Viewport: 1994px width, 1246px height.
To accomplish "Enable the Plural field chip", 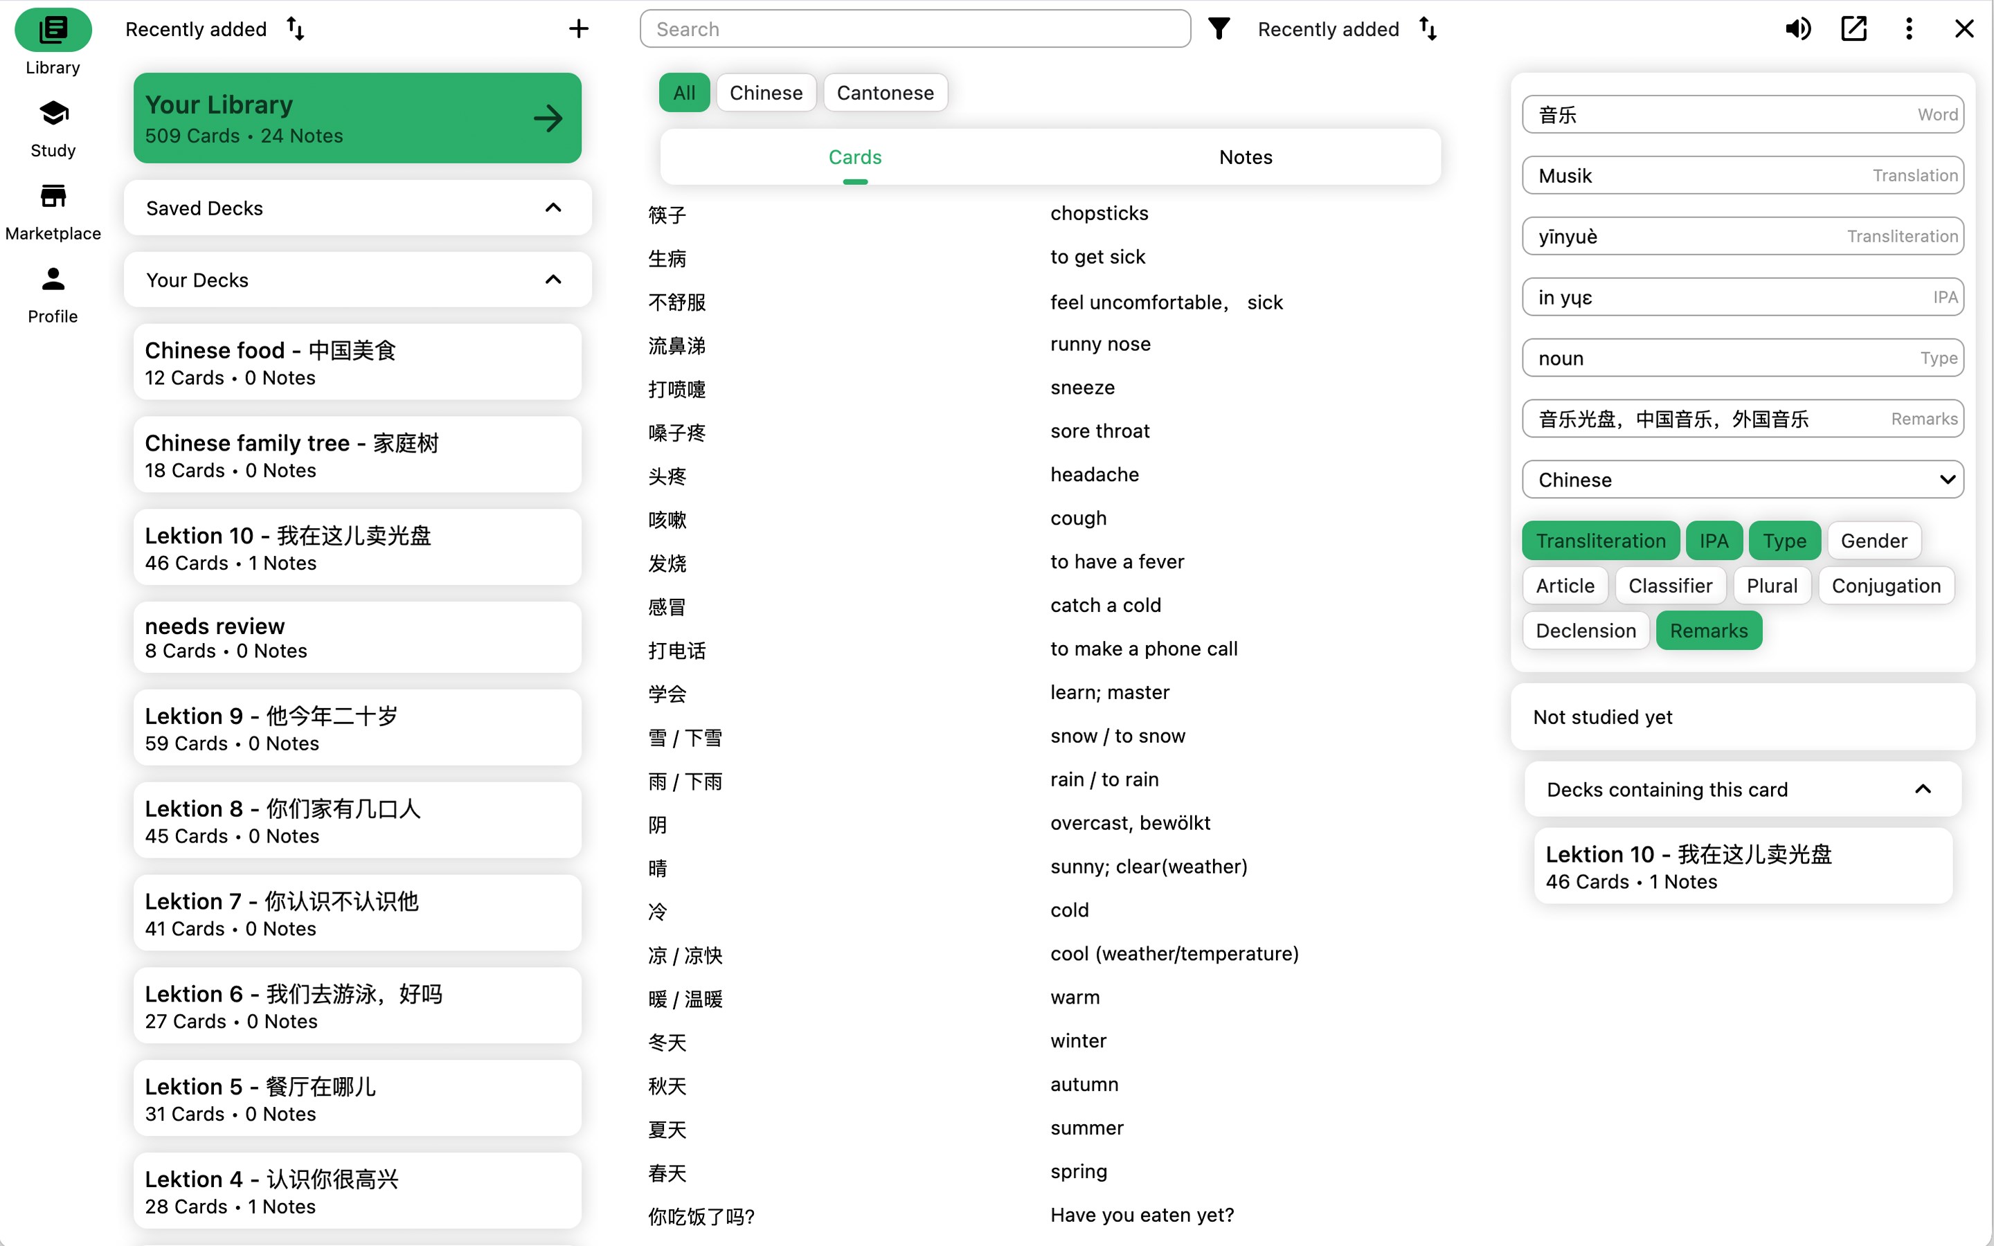I will 1772,586.
